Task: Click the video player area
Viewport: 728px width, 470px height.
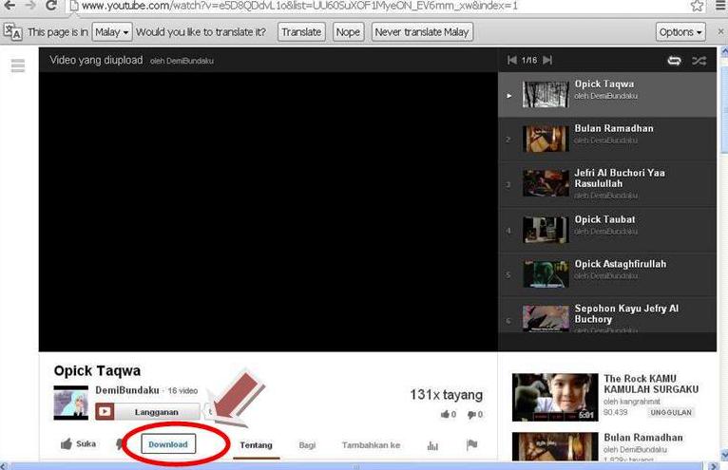Action: click(x=268, y=212)
